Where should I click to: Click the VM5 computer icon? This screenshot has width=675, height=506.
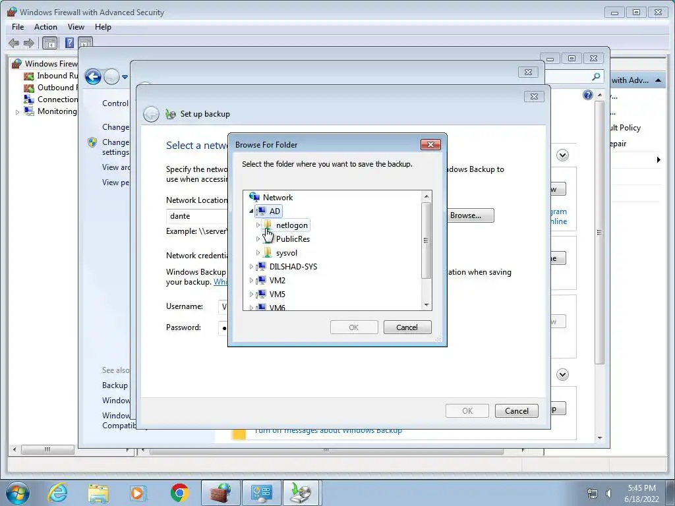(x=261, y=294)
